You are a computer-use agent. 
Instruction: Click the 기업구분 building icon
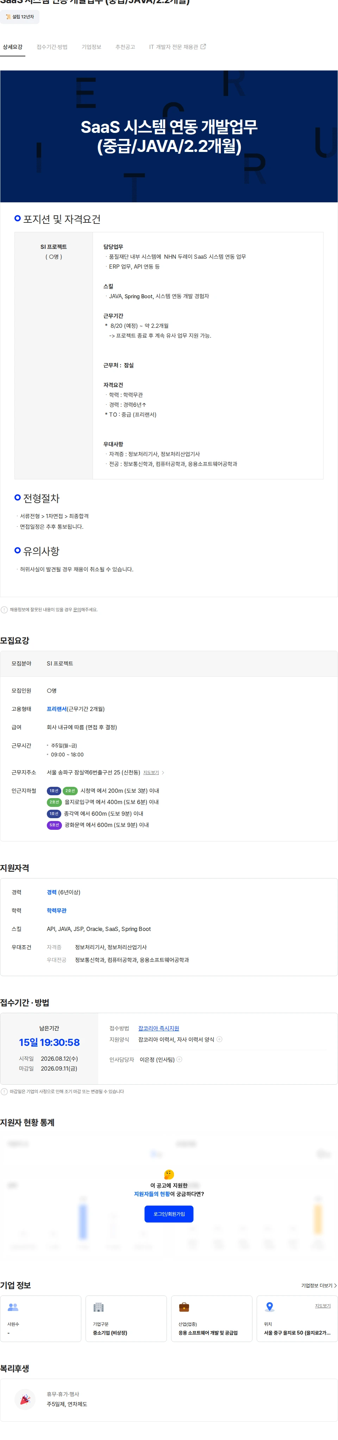[98, 1307]
